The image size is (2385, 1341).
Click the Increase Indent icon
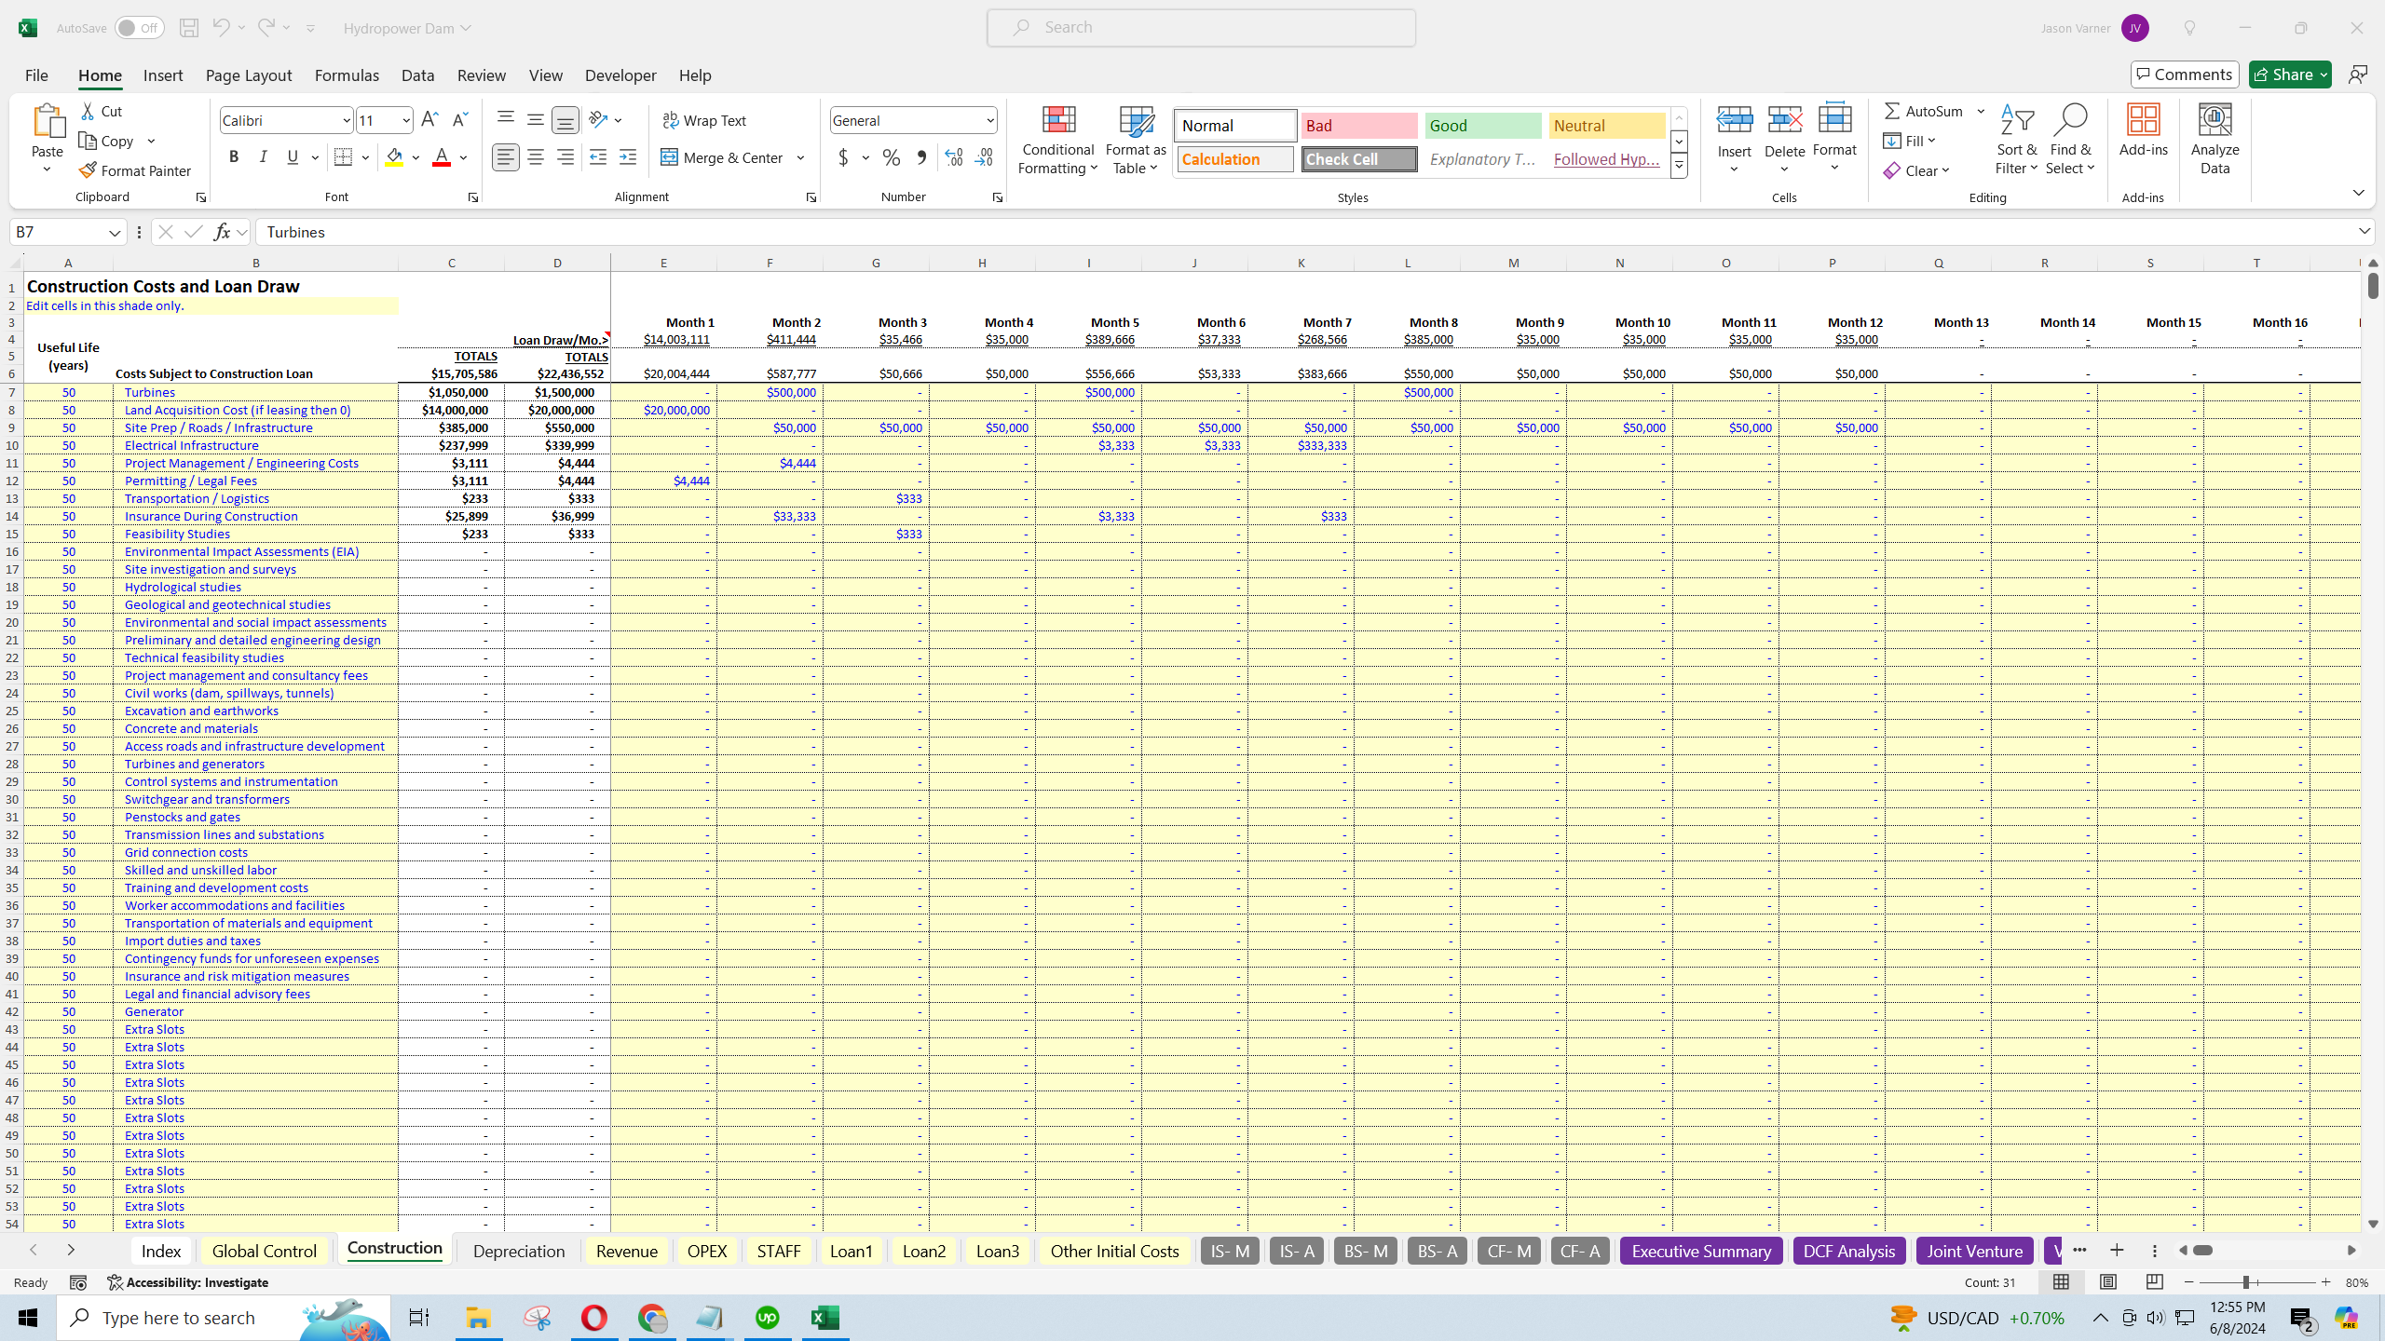coord(628,157)
